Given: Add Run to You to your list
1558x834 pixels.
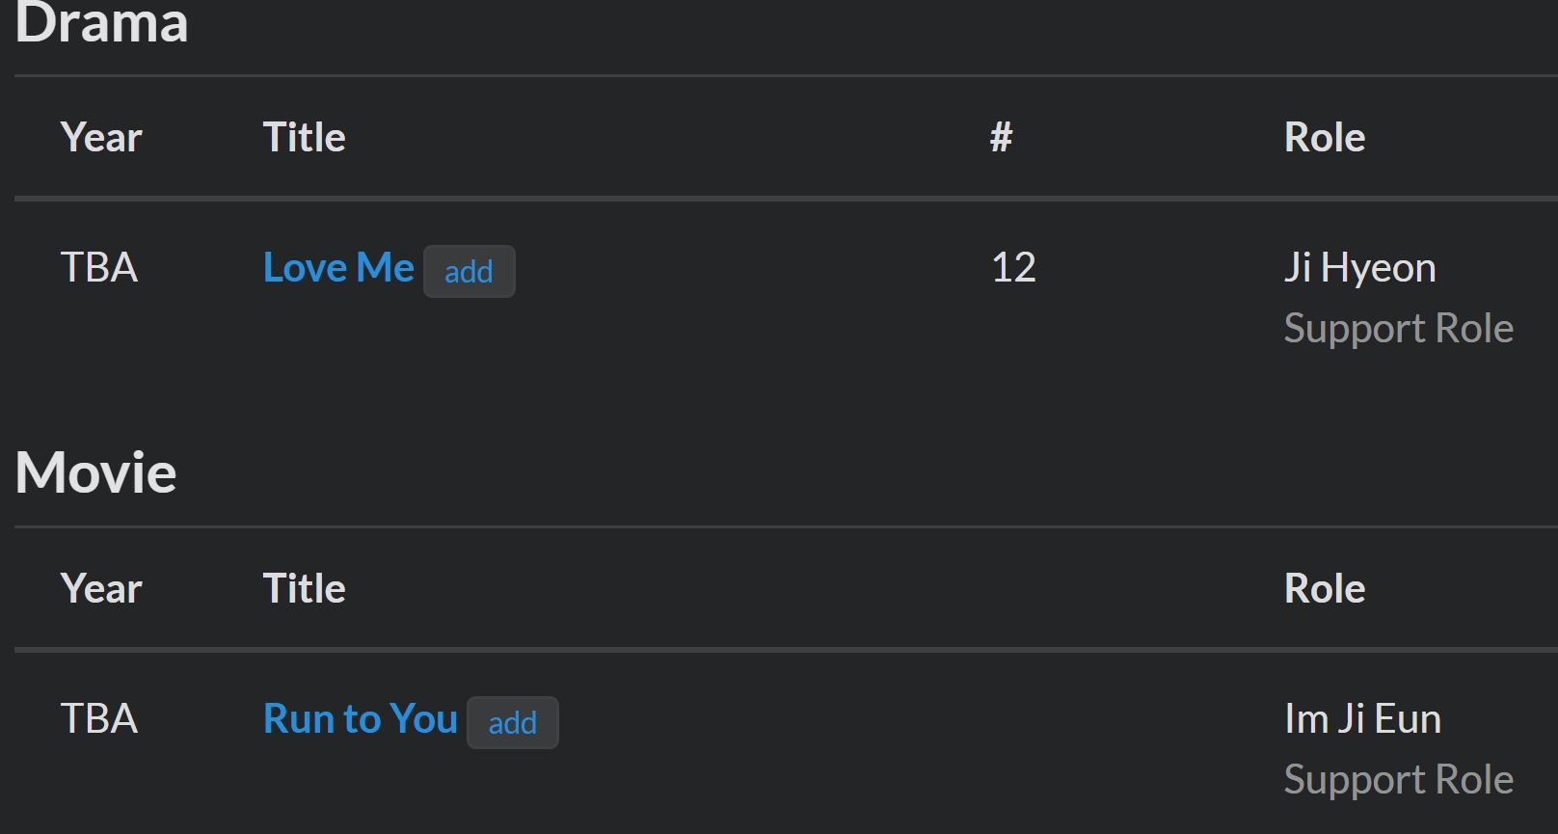Looking at the screenshot, I should pos(513,723).
